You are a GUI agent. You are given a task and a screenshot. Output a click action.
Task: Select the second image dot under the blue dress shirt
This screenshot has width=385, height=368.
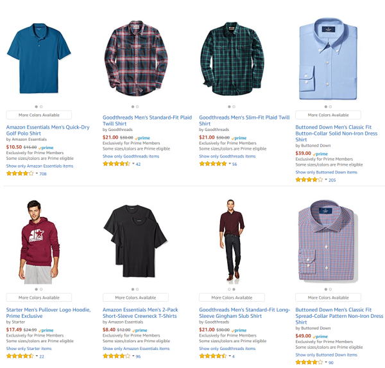tap(330, 107)
